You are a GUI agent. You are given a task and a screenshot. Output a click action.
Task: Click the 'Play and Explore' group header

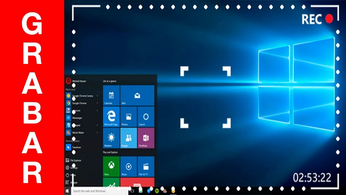110,152
